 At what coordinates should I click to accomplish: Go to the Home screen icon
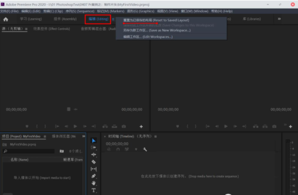coord(6,19)
